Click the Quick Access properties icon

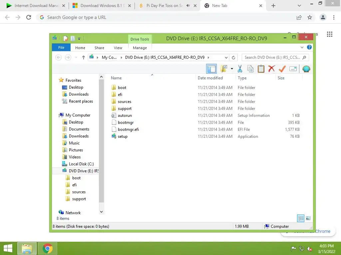coord(66,39)
